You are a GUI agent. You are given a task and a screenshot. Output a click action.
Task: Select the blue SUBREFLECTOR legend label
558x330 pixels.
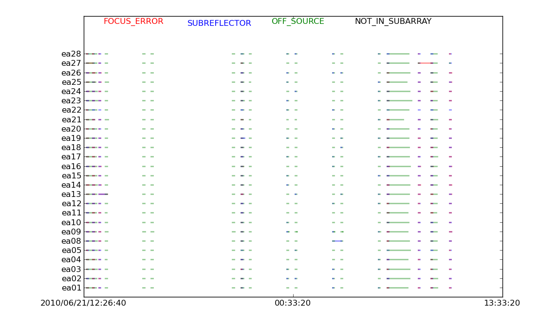pyautogui.click(x=219, y=23)
